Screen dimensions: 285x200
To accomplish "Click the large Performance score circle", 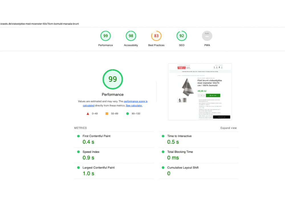I will click(113, 79).
